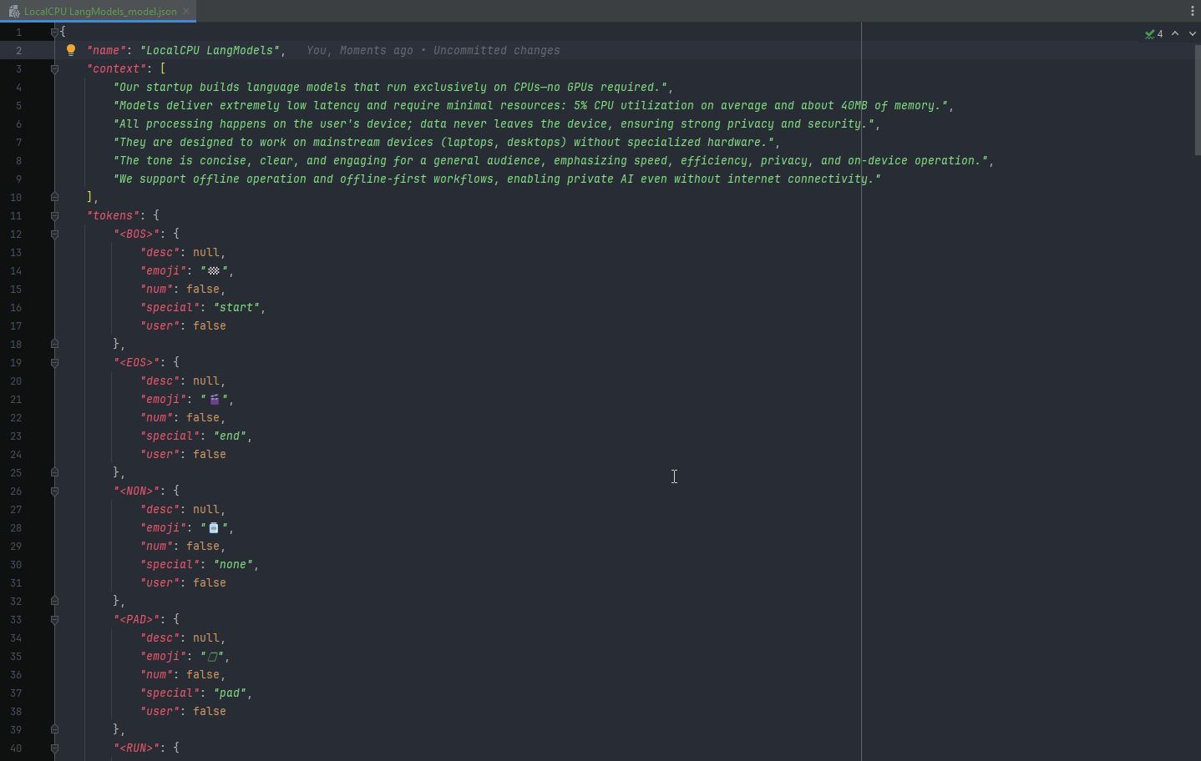Click the editor scrollbar track on the right

point(1197,334)
